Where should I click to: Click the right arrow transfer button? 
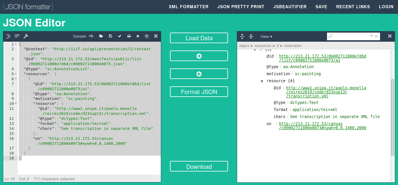[x=199, y=56]
